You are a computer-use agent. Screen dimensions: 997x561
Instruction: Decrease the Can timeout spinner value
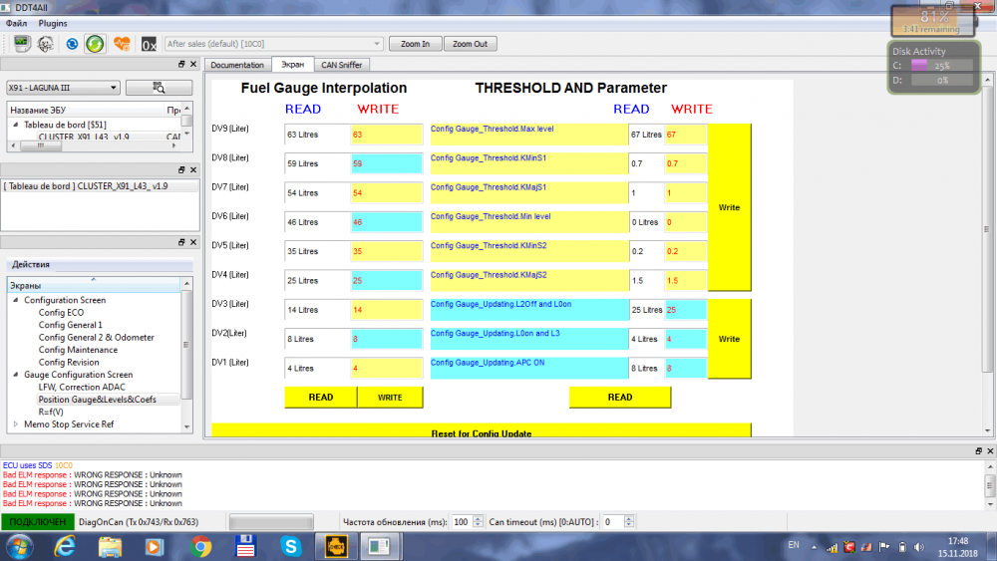(x=629, y=525)
